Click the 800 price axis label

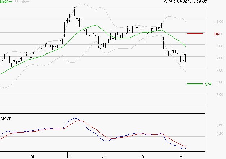(220, 58)
